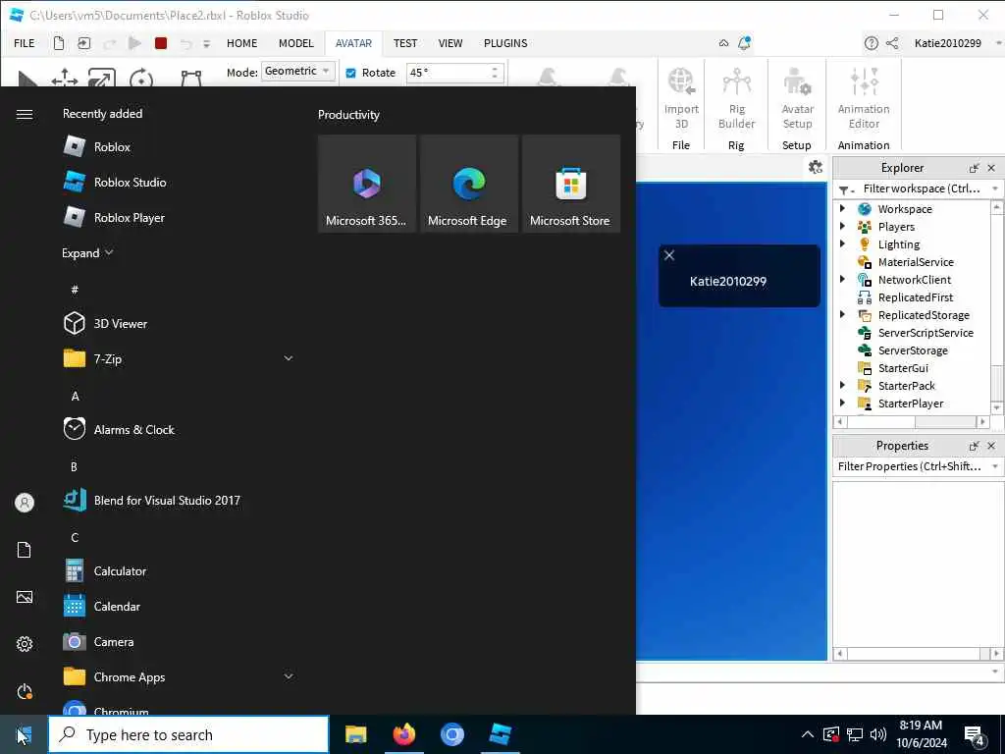
Task: Select ReplicatedFirst in Explorer
Action: [x=916, y=296]
